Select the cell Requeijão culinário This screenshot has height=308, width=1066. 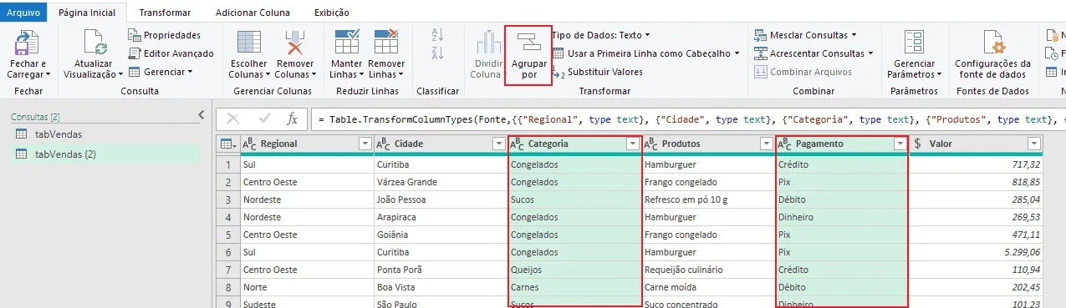click(x=708, y=270)
